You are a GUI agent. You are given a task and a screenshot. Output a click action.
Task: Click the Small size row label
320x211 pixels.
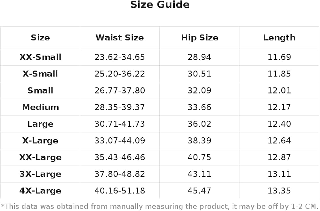[x=40, y=91]
